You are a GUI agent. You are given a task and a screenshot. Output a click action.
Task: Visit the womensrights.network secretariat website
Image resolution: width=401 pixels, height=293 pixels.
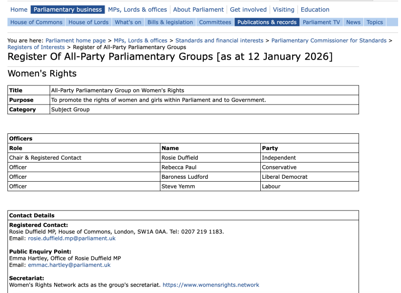(x=211, y=285)
